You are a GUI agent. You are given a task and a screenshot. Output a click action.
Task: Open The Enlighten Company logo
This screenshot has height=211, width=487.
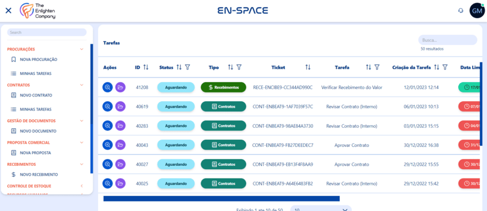pos(38,11)
